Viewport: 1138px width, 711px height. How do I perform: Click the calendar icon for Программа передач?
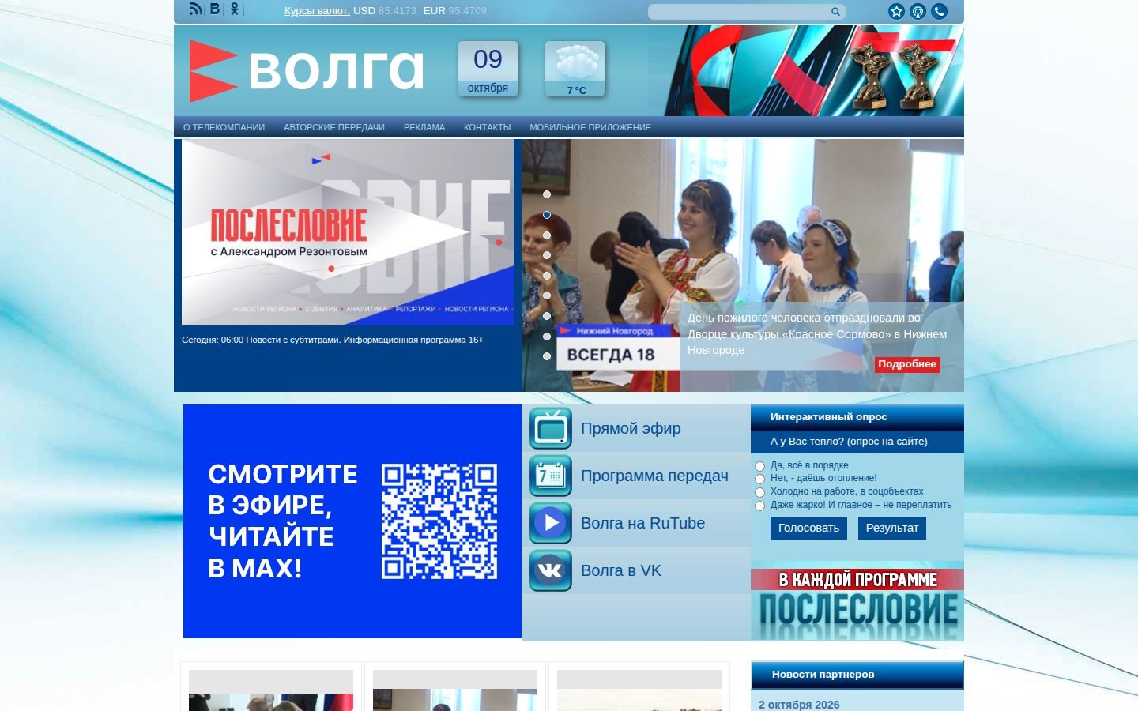(x=551, y=476)
